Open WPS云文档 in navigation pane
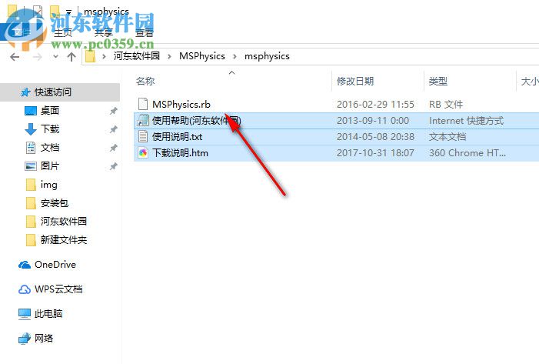 point(58,289)
